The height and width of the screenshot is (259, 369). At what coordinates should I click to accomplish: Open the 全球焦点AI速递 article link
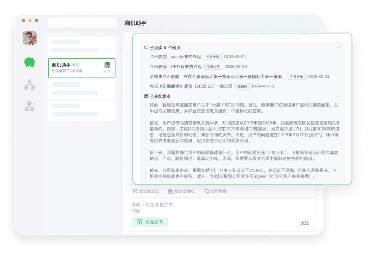click(x=217, y=77)
